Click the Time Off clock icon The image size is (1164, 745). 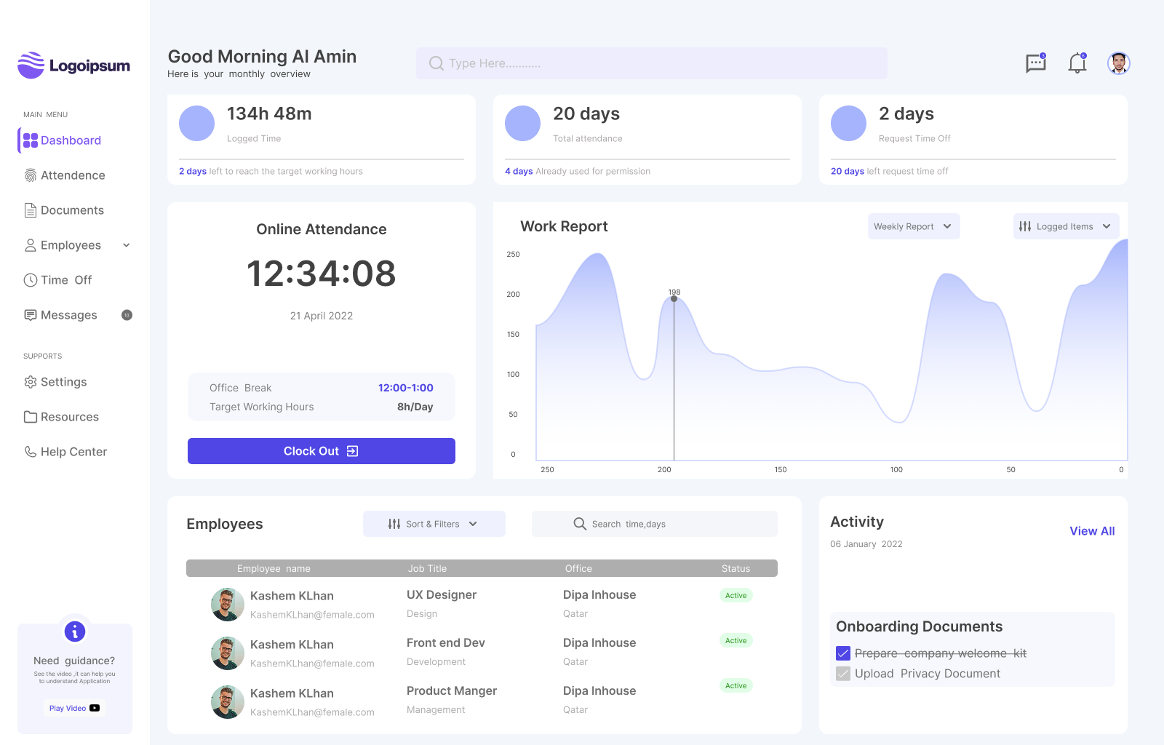29,279
